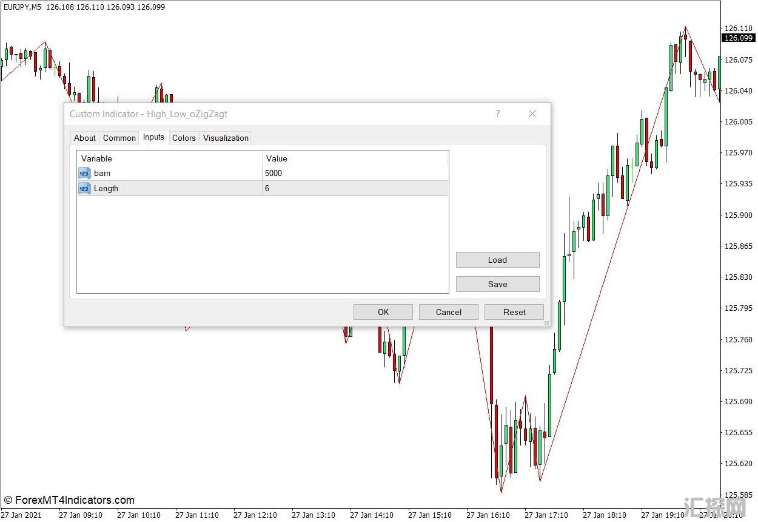This screenshot has height=522, width=758.
Task: Click the 126.099 current price label
Action: (x=739, y=38)
